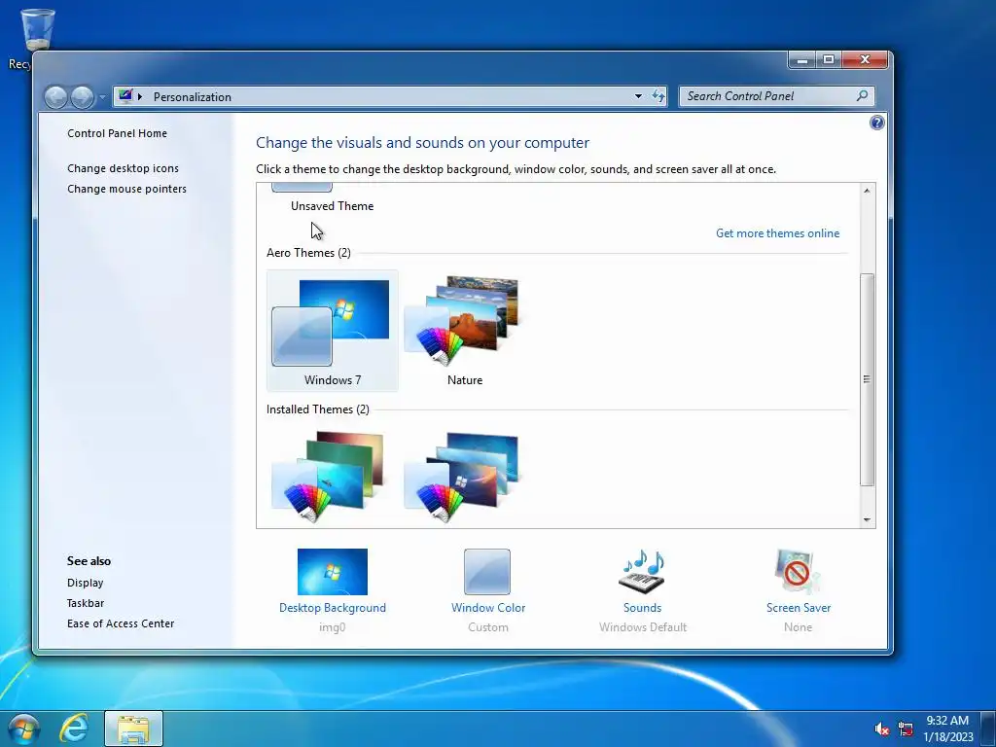Click the Back navigation arrow button
Screen dimensions: 996x747
coord(55,97)
